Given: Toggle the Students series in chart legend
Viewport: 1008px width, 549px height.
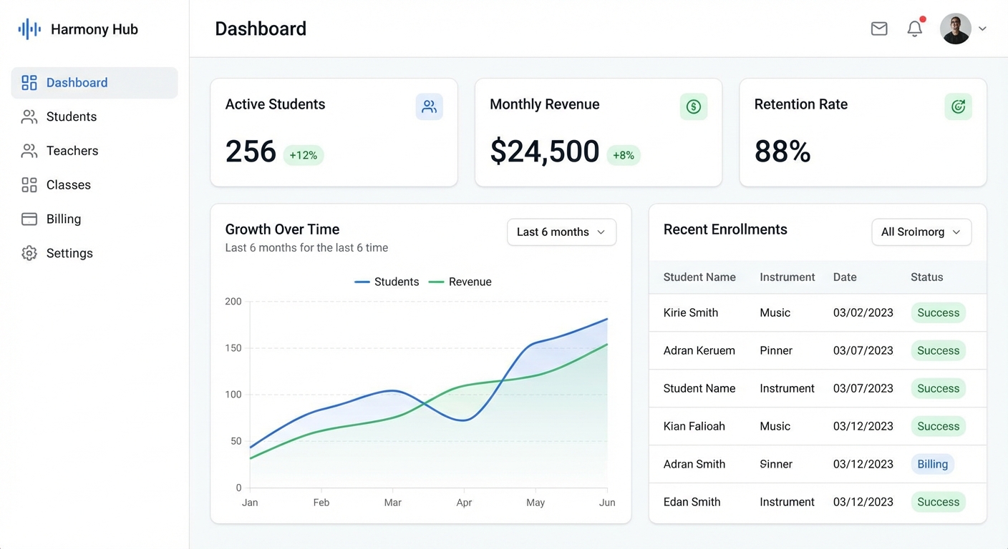Looking at the screenshot, I should tap(387, 282).
